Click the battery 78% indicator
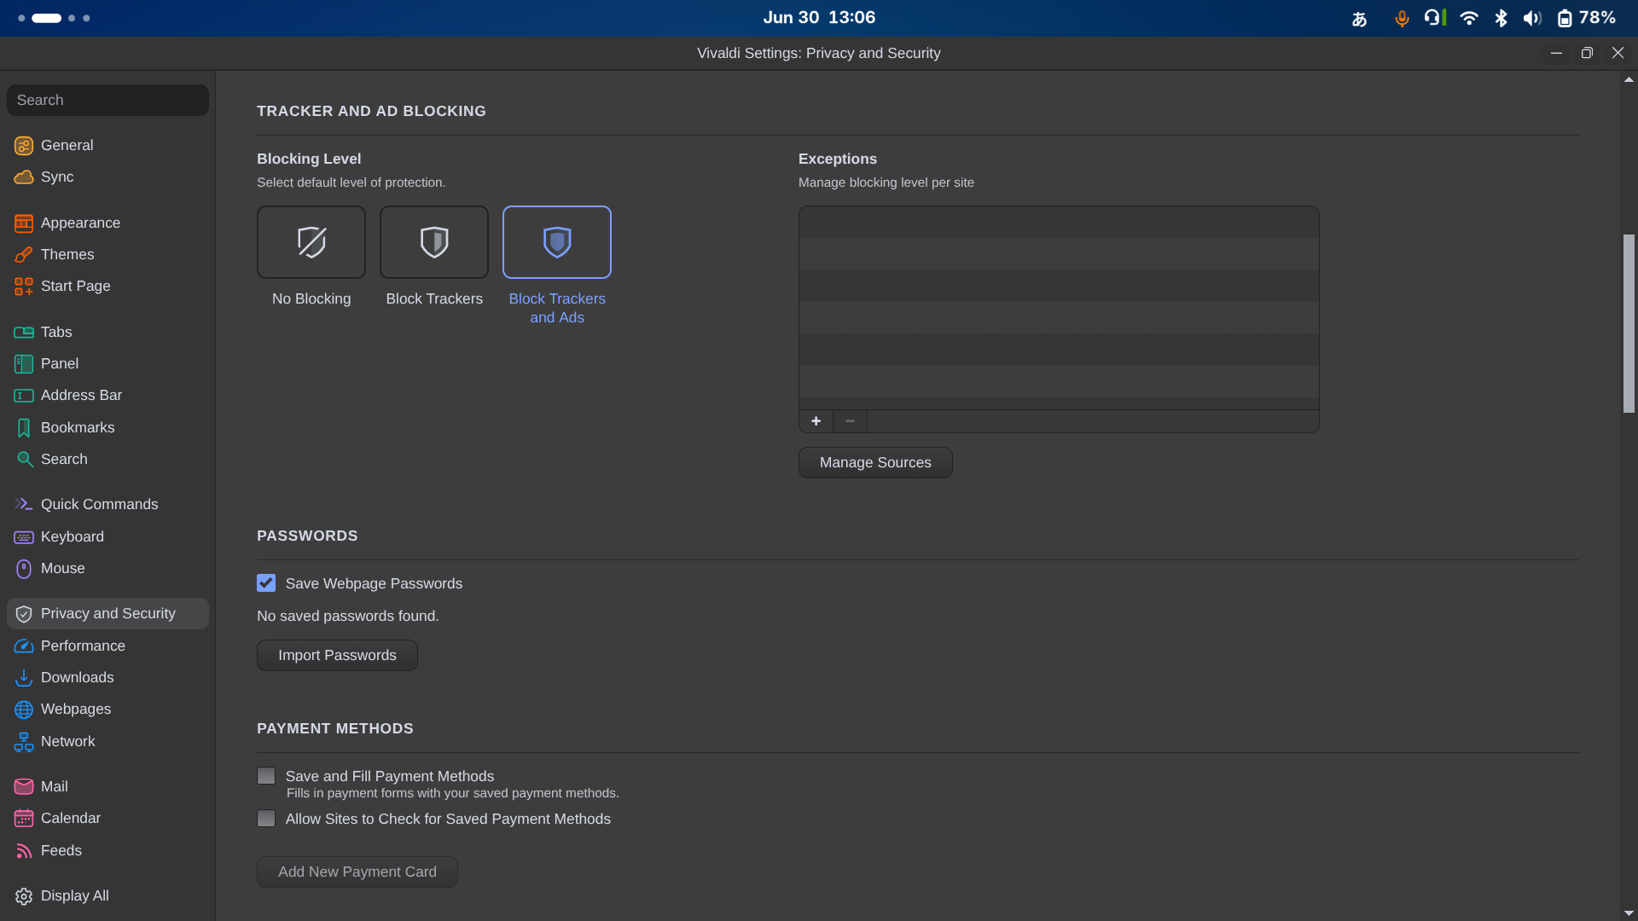This screenshot has height=921, width=1638. [x=1586, y=18]
